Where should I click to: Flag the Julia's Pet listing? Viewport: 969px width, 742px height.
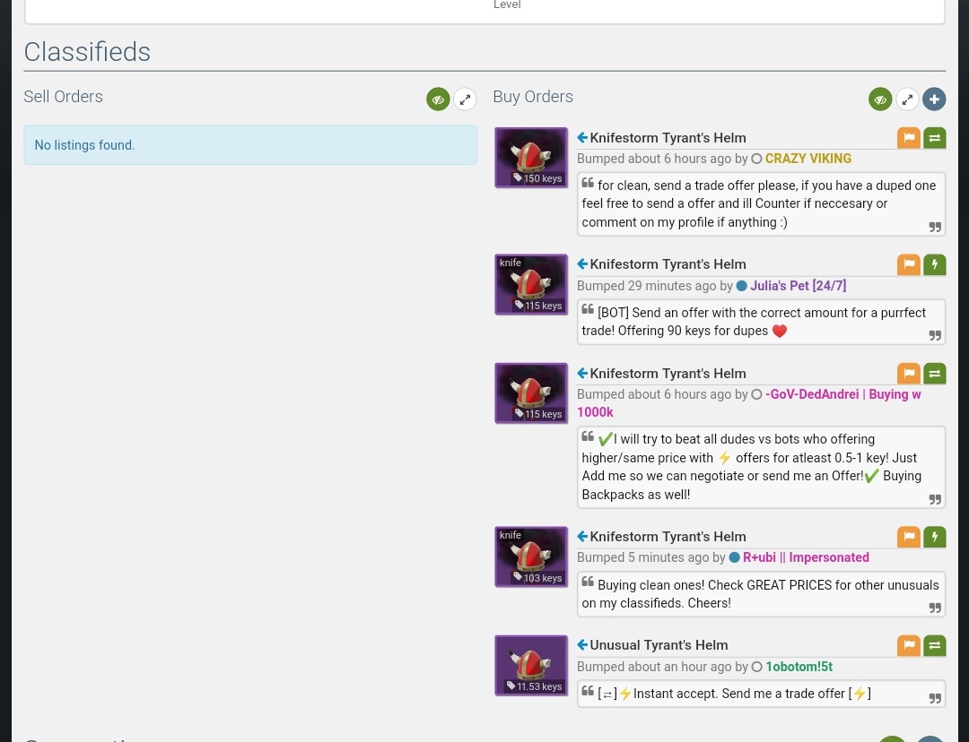tap(908, 264)
